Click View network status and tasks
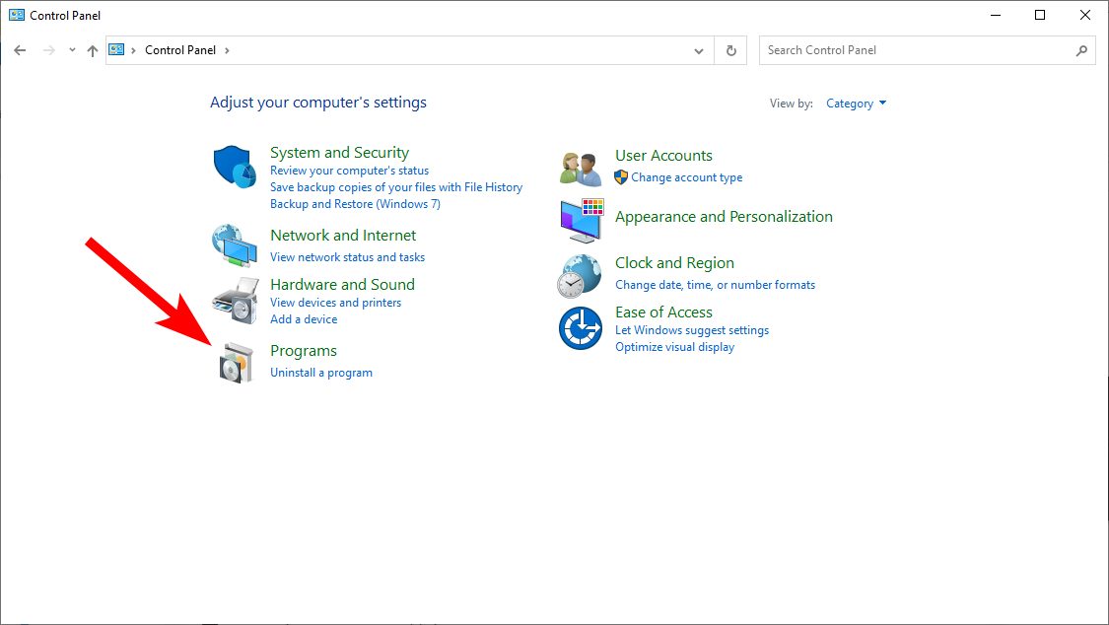 click(x=347, y=257)
